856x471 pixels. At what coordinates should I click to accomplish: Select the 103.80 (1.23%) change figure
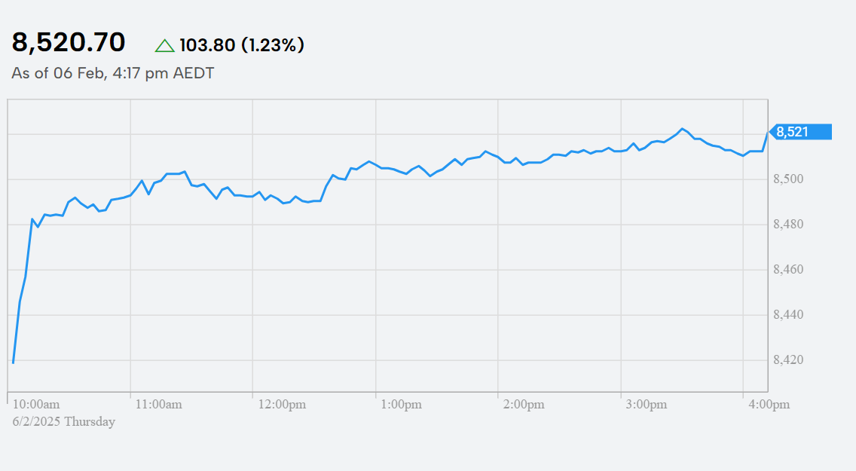pos(242,45)
